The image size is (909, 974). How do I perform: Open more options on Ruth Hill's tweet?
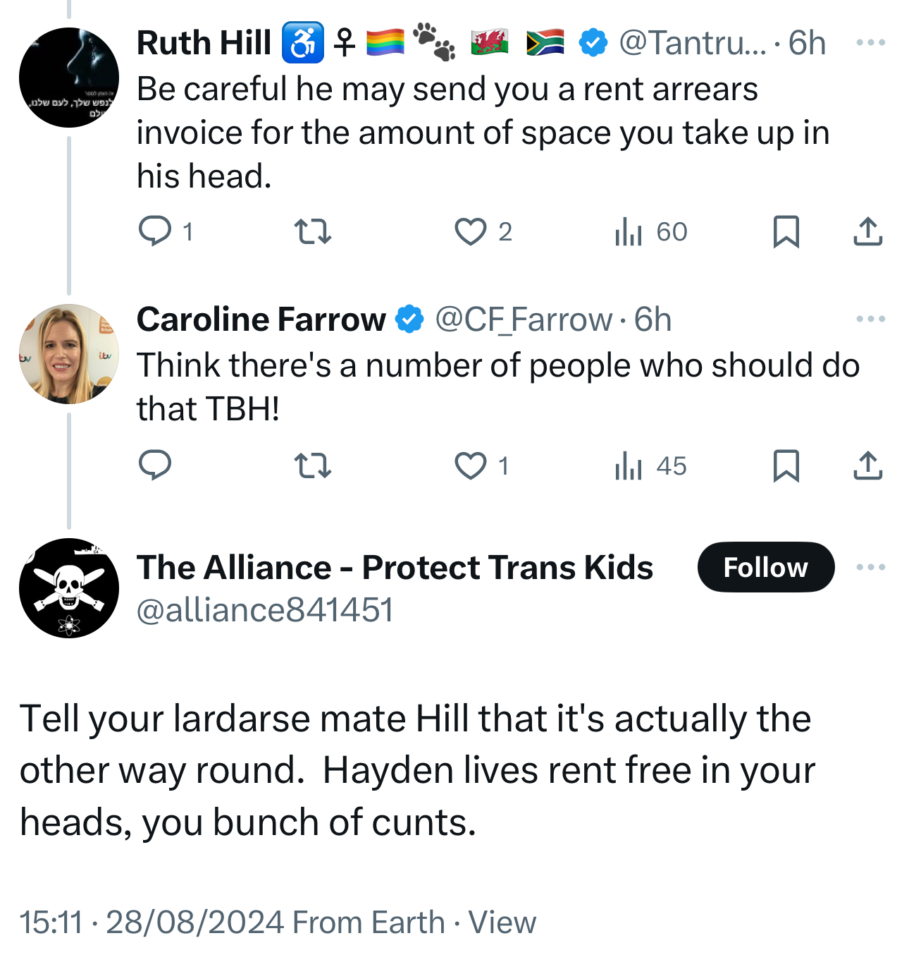click(x=870, y=43)
